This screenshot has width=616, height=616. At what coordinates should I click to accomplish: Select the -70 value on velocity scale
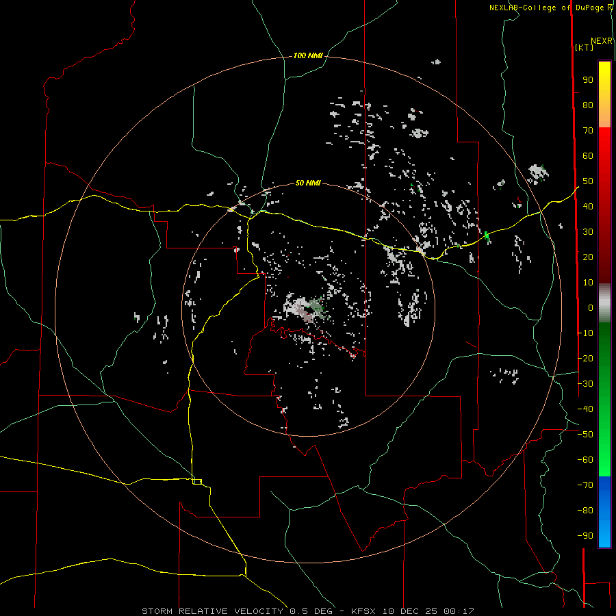point(585,485)
